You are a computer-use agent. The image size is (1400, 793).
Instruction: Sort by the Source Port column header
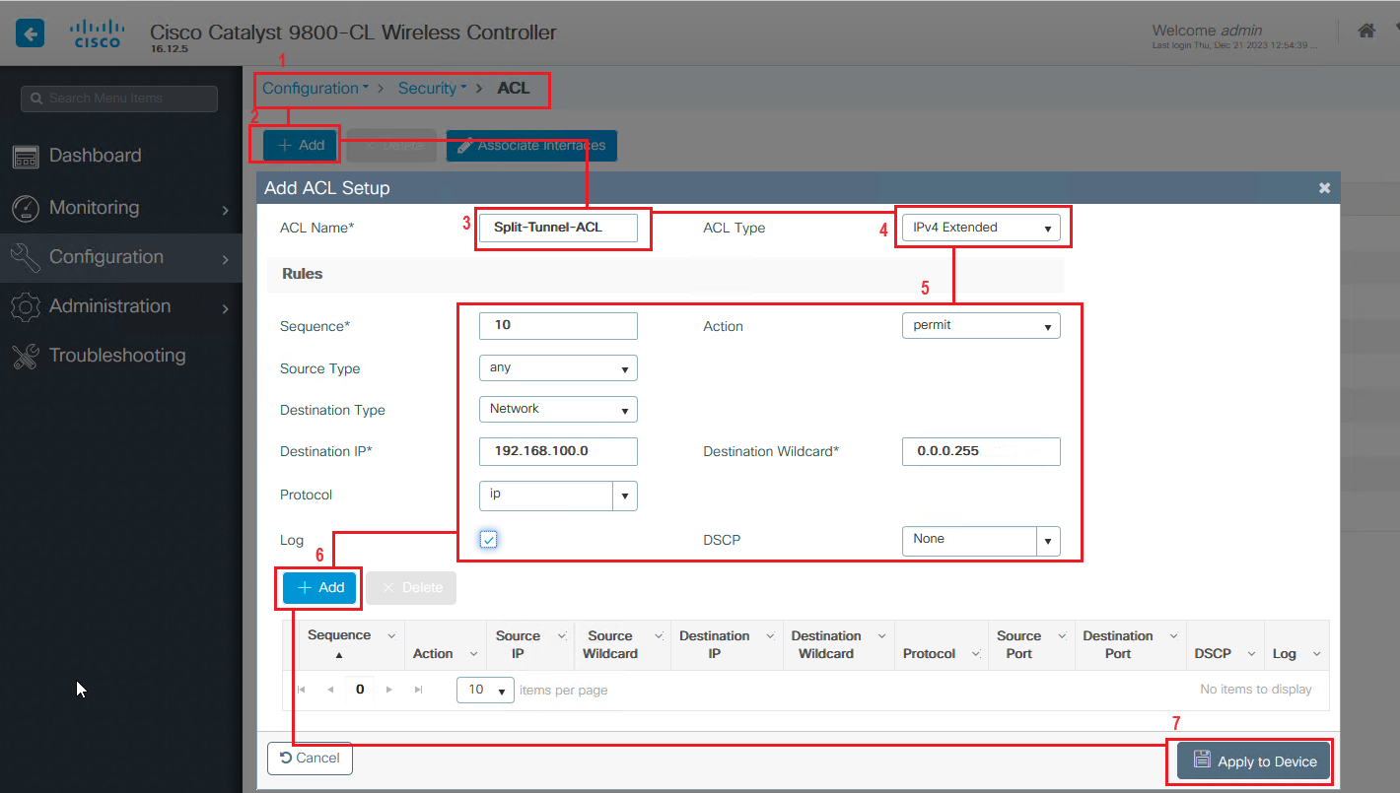point(1018,645)
